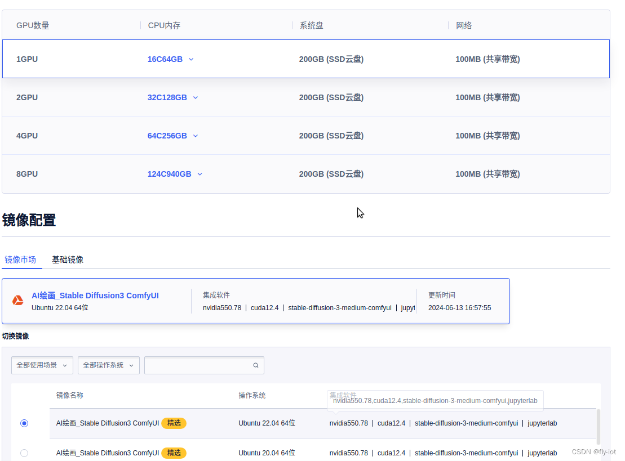Click Ubuntu 22.04 64位 under selected card title
The image size is (625, 461).
pos(60,308)
